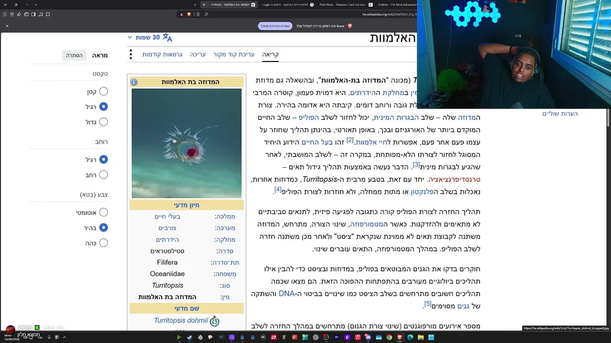The image size is (611, 343).
Task: Jump to footnote reference [3]
Action: pos(416,165)
